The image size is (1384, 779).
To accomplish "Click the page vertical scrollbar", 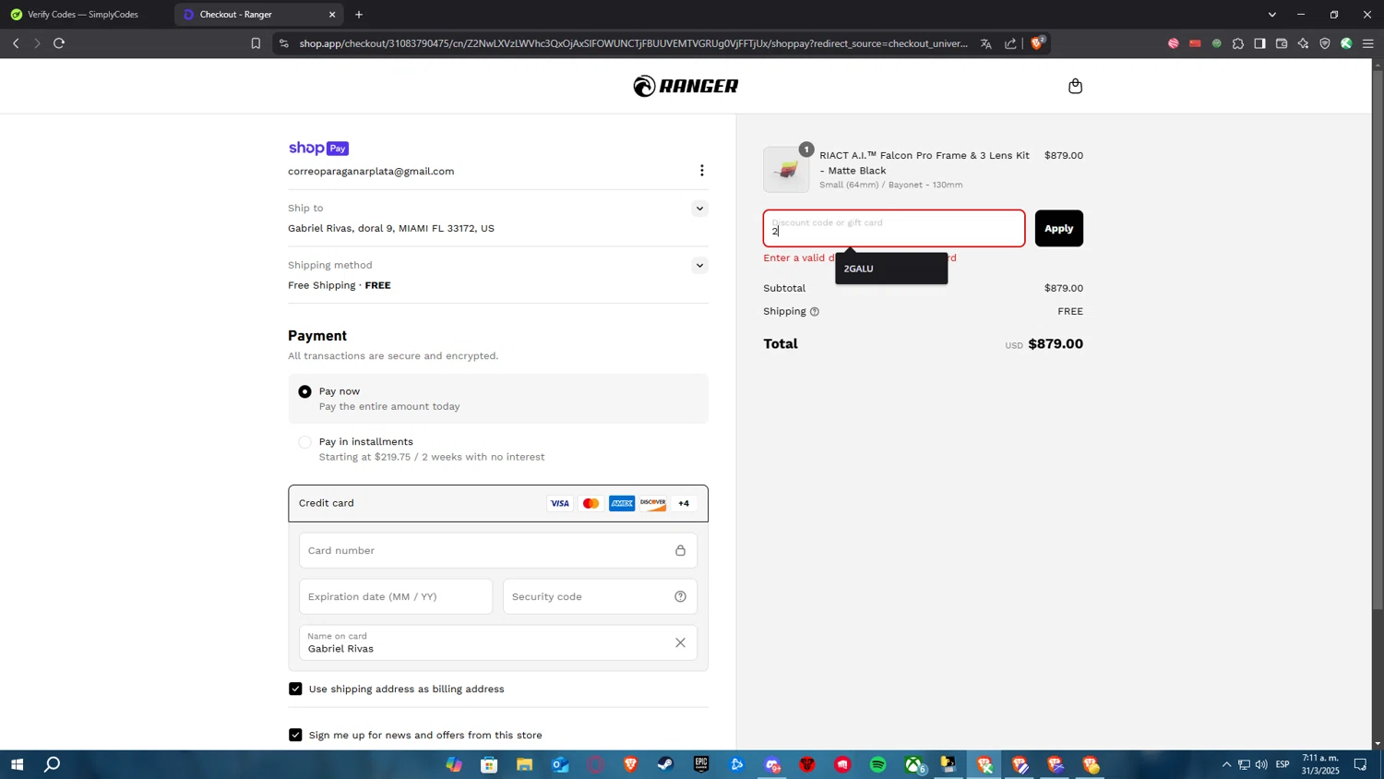I will (1378, 339).
